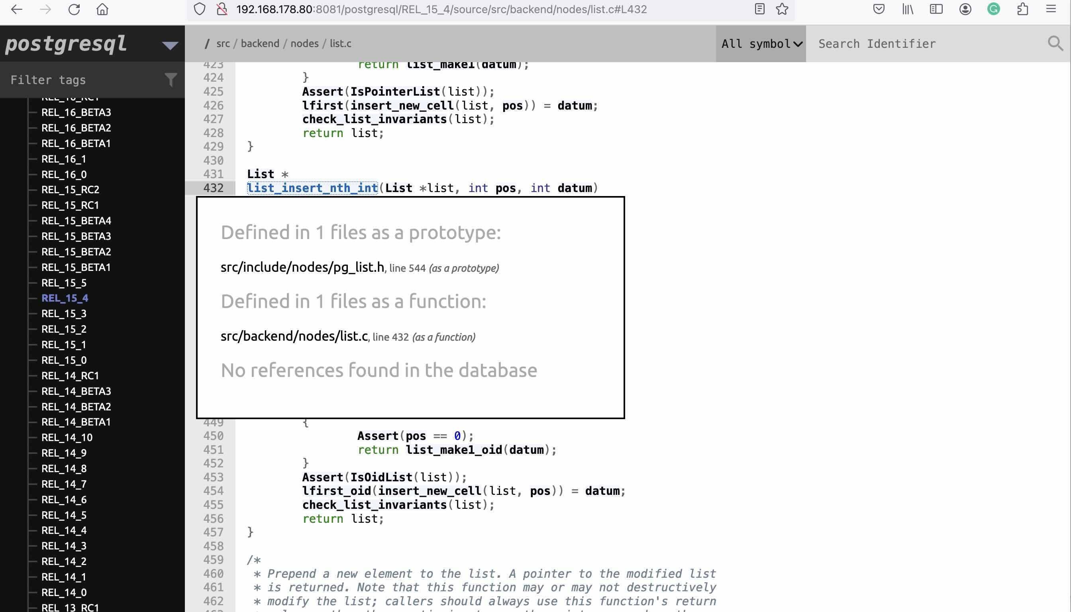Select tag REL_14_9
This screenshot has height=612, width=1071.
tap(64, 453)
